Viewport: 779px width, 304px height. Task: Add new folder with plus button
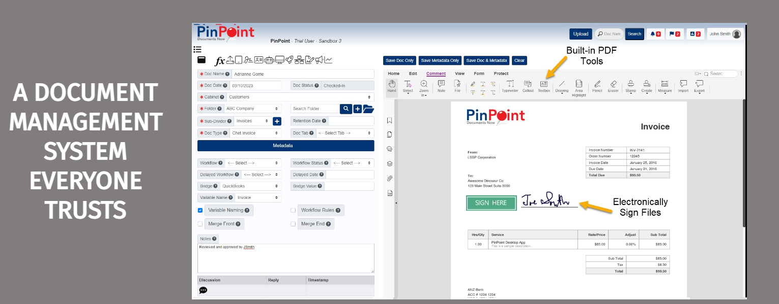(357, 109)
